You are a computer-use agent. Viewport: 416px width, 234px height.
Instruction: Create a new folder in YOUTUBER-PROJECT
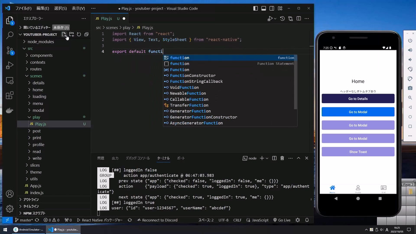[71, 35]
